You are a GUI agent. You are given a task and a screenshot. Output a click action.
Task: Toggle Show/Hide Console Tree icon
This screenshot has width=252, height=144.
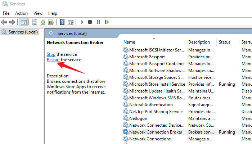coord(24,22)
